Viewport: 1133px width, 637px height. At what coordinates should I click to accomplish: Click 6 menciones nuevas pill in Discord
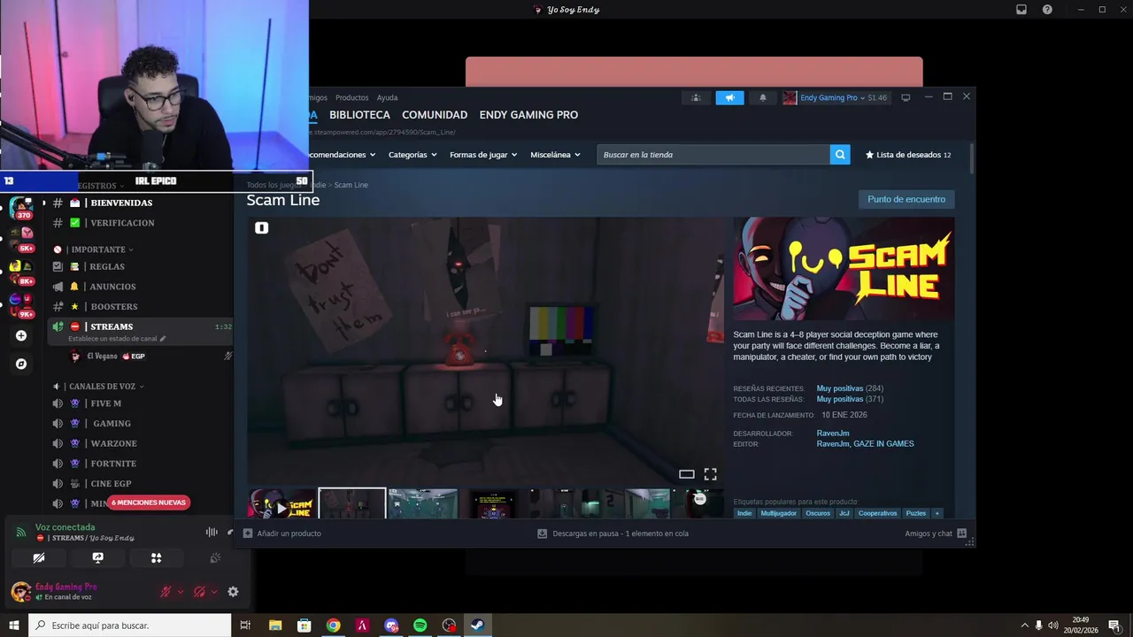click(x=149, y=503)
